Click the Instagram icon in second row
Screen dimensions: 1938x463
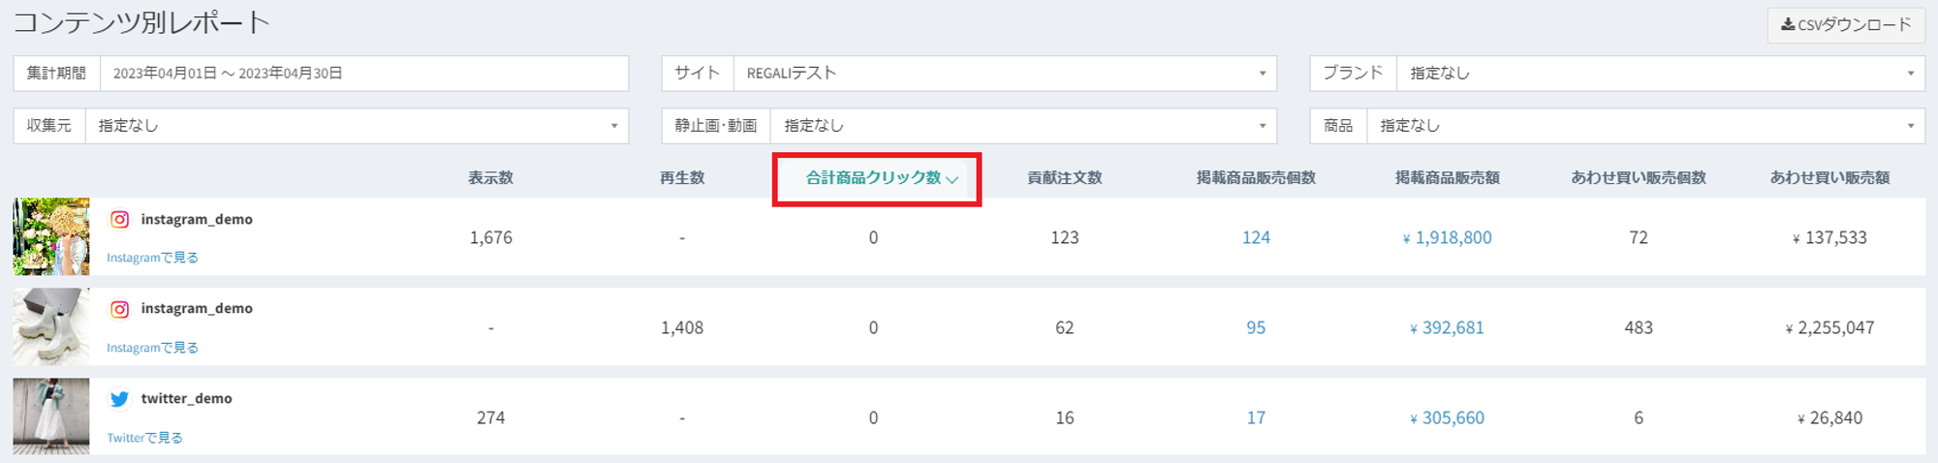pos(119,309)
